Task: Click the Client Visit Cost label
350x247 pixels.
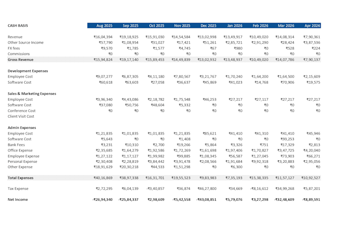Action: 21,116
